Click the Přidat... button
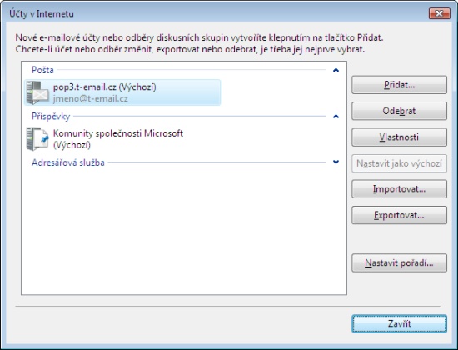458x350 pixels. 399,85
